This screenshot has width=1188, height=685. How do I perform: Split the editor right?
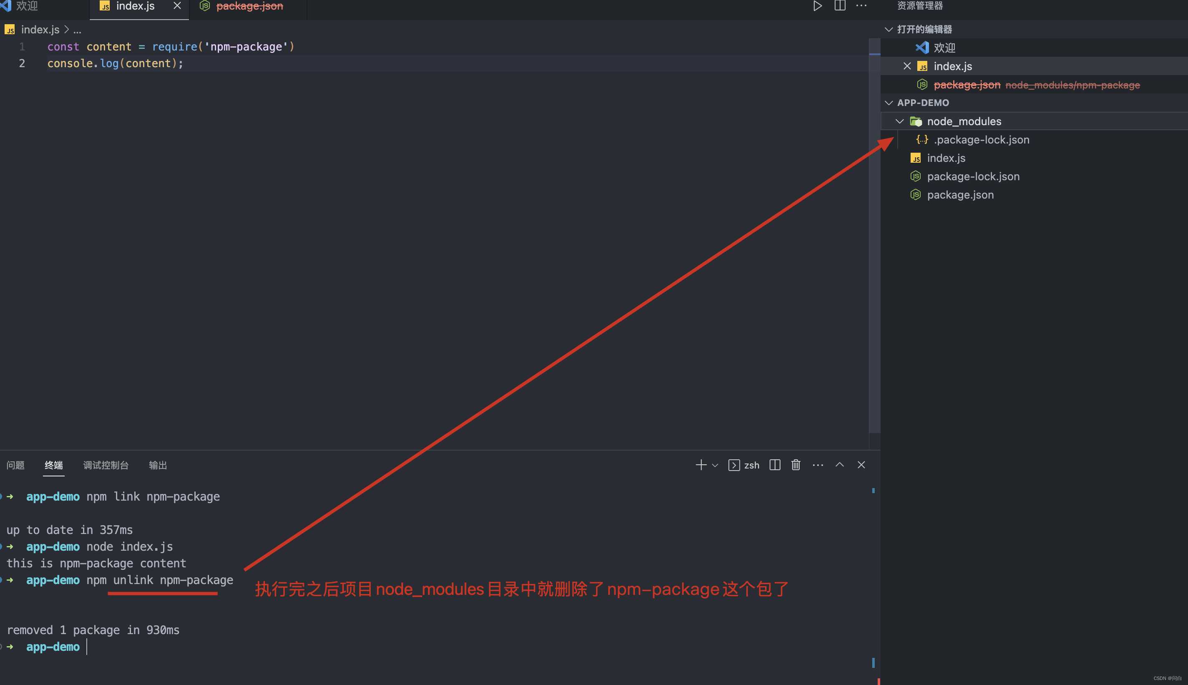coord(840,6)
